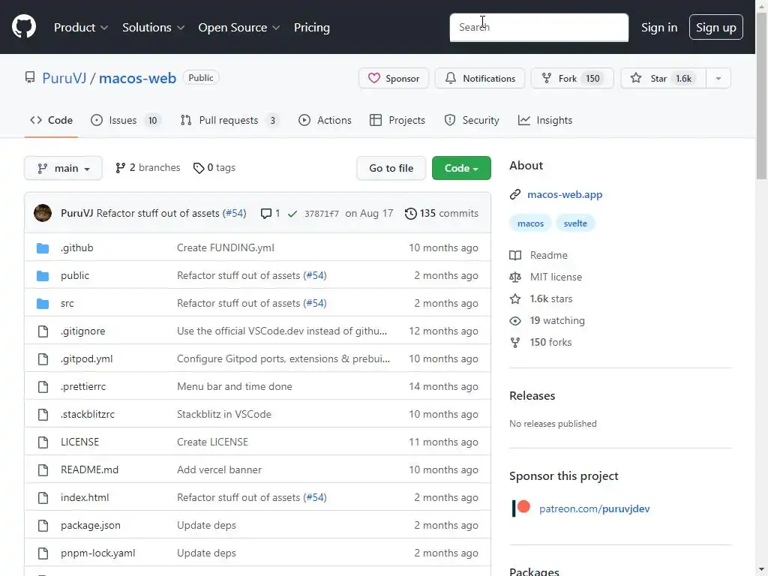Open the patreon.com/puruvjdev link
768x576 pixels.
point(595,508)
